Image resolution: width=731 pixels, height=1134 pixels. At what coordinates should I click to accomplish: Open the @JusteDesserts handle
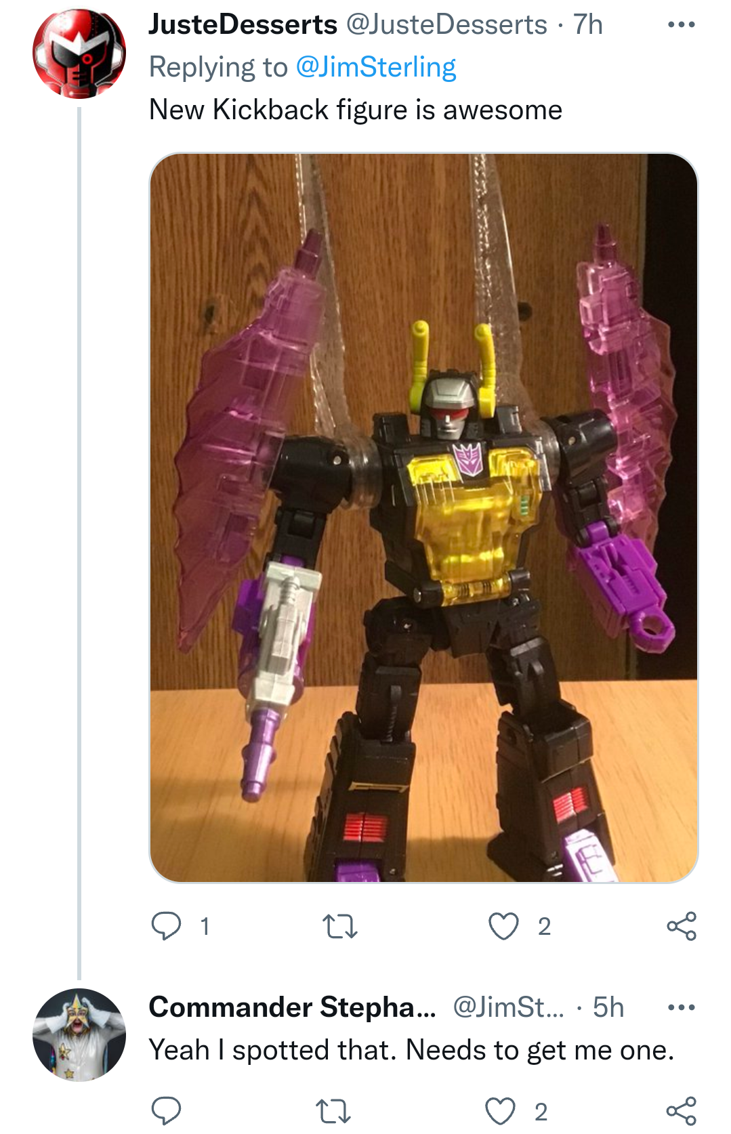446,24
